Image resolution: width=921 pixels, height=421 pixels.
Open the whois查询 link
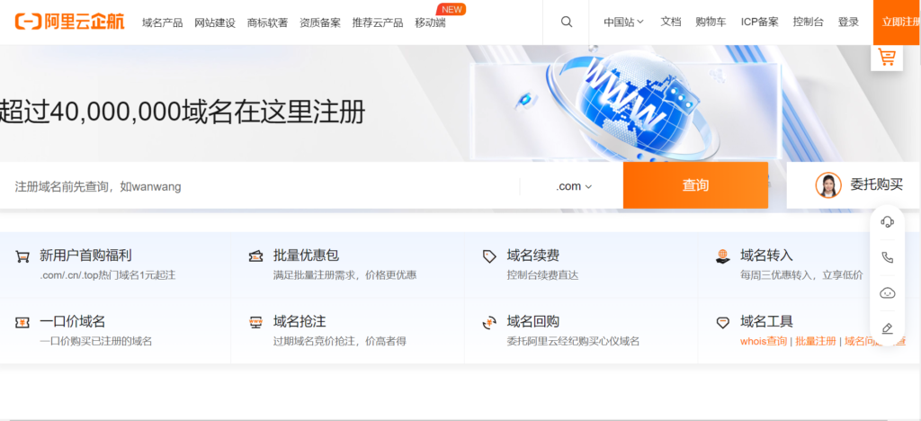click(x=763, y=342)
